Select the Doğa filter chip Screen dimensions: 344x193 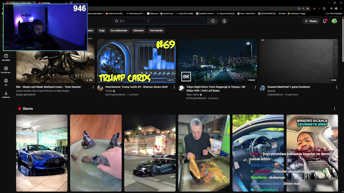pyautogui.click(x=102, y=31)
